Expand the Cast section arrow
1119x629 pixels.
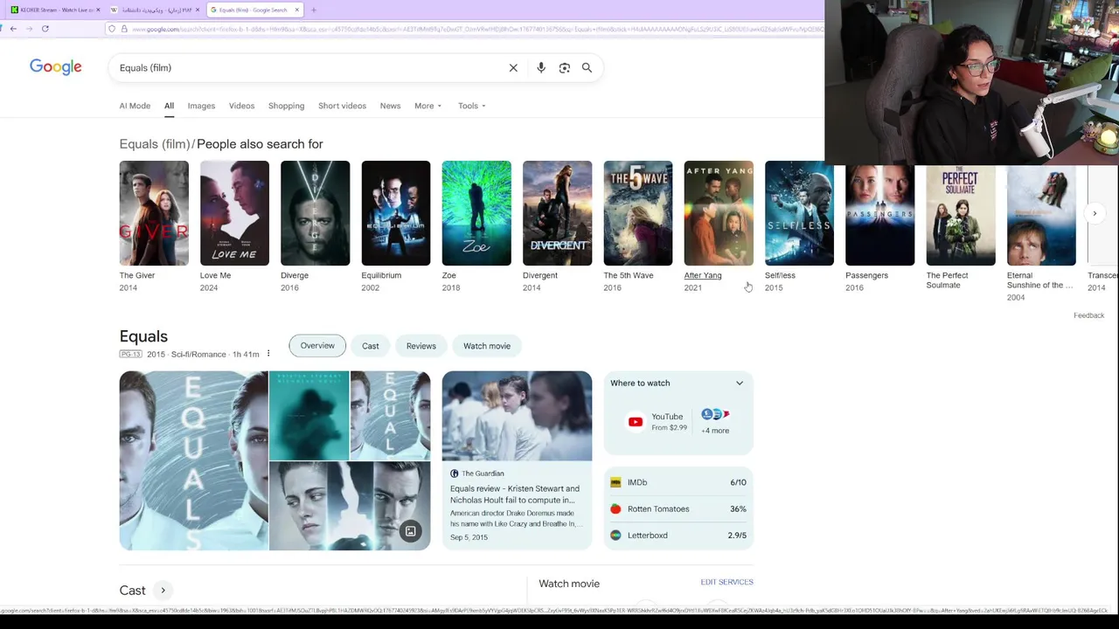pyautogui.click(x=163, y=591)
